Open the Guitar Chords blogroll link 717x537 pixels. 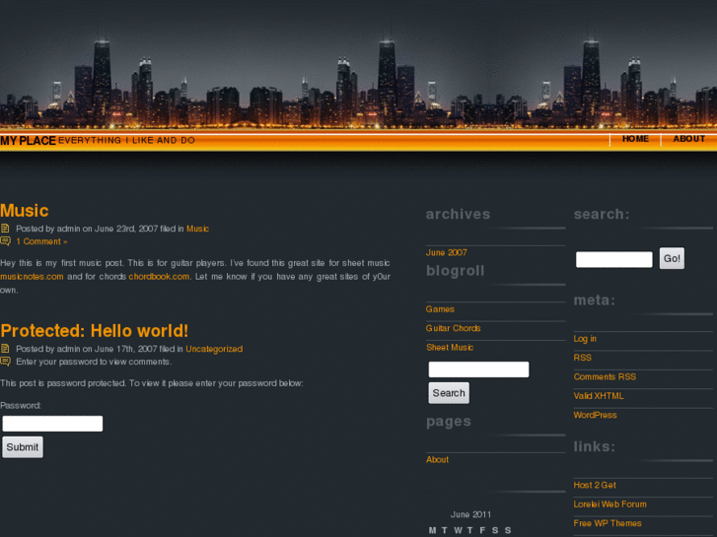tap(453, 328)
